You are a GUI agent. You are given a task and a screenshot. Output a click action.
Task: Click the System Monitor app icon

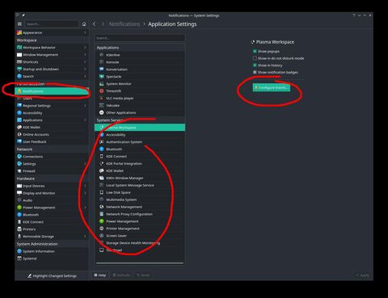pos(101,84)
